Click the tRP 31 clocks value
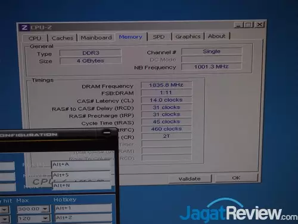Viewport: 298px width, 224px height. point(166,114)
